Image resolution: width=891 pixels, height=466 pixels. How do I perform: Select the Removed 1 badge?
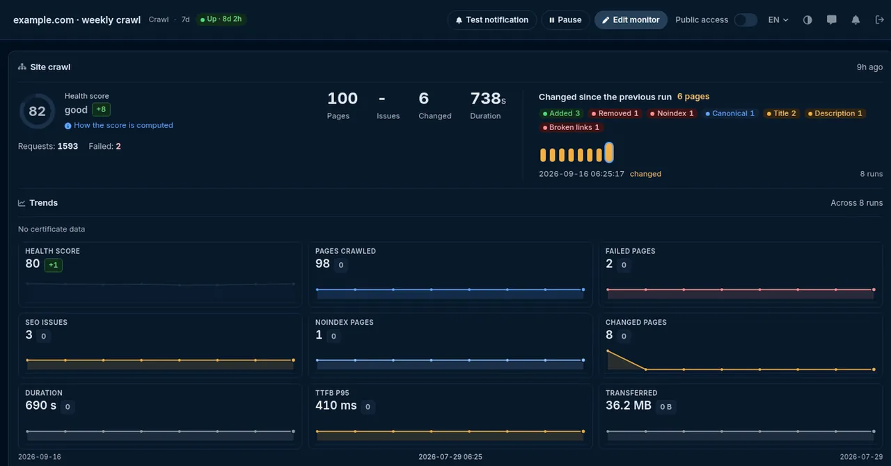point(615,113)
